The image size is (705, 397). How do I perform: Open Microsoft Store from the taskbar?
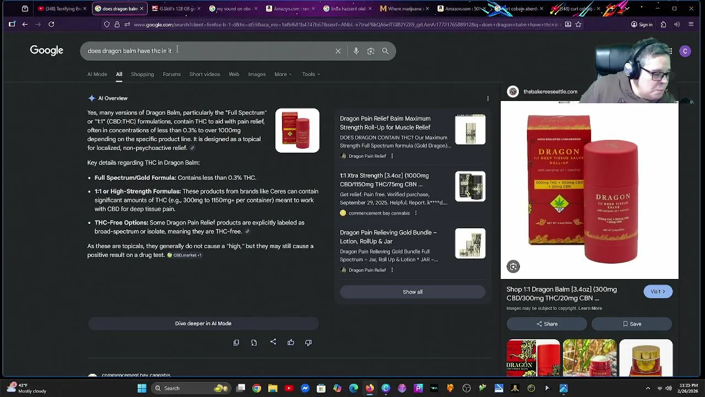(x=321, y=388)
